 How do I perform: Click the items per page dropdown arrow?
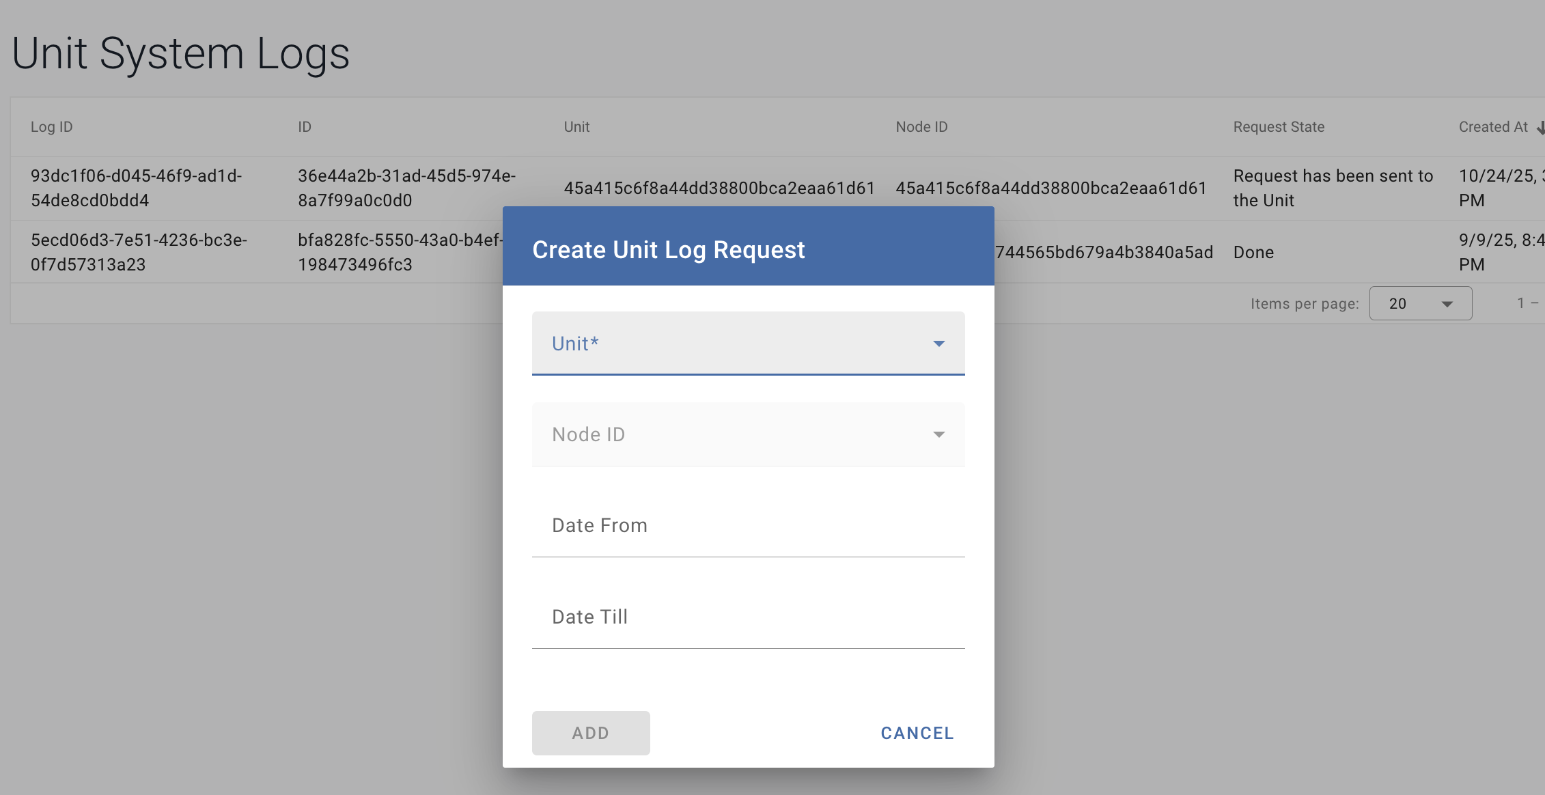click(x=1447, y=303)
